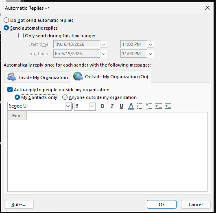Click the End time Fri 6/19/2026 field
Image resolution: width=216 pixels, height=213 pixels.
coord(76,54)
